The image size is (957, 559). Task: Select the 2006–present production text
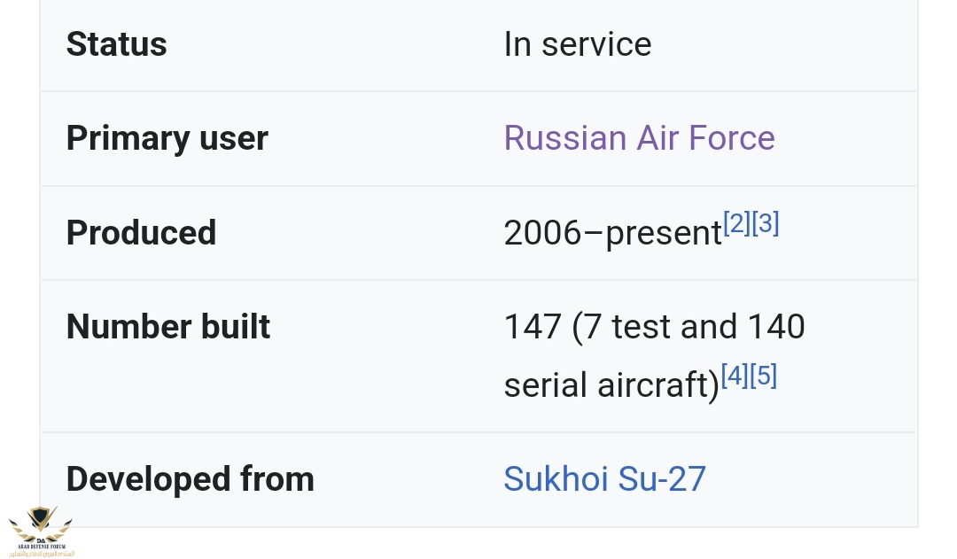point(613,233)
